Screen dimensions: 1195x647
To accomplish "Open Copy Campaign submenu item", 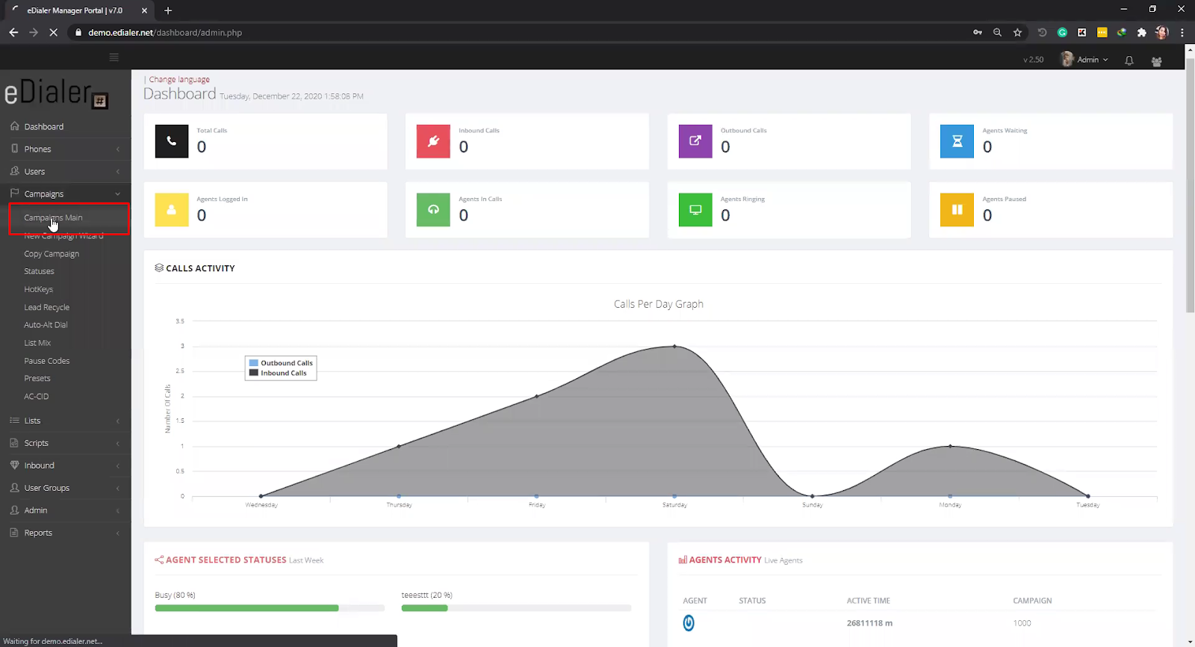I will click(x=52, y=254).
